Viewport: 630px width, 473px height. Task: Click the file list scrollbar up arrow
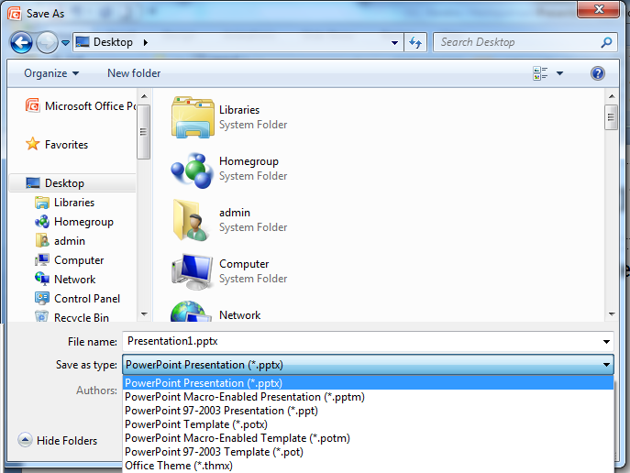click(612, 97)
